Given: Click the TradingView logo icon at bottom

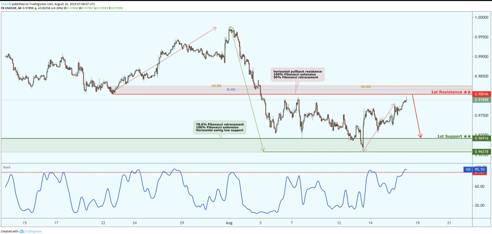Looking at the screenshot, I should coord(22,231).
